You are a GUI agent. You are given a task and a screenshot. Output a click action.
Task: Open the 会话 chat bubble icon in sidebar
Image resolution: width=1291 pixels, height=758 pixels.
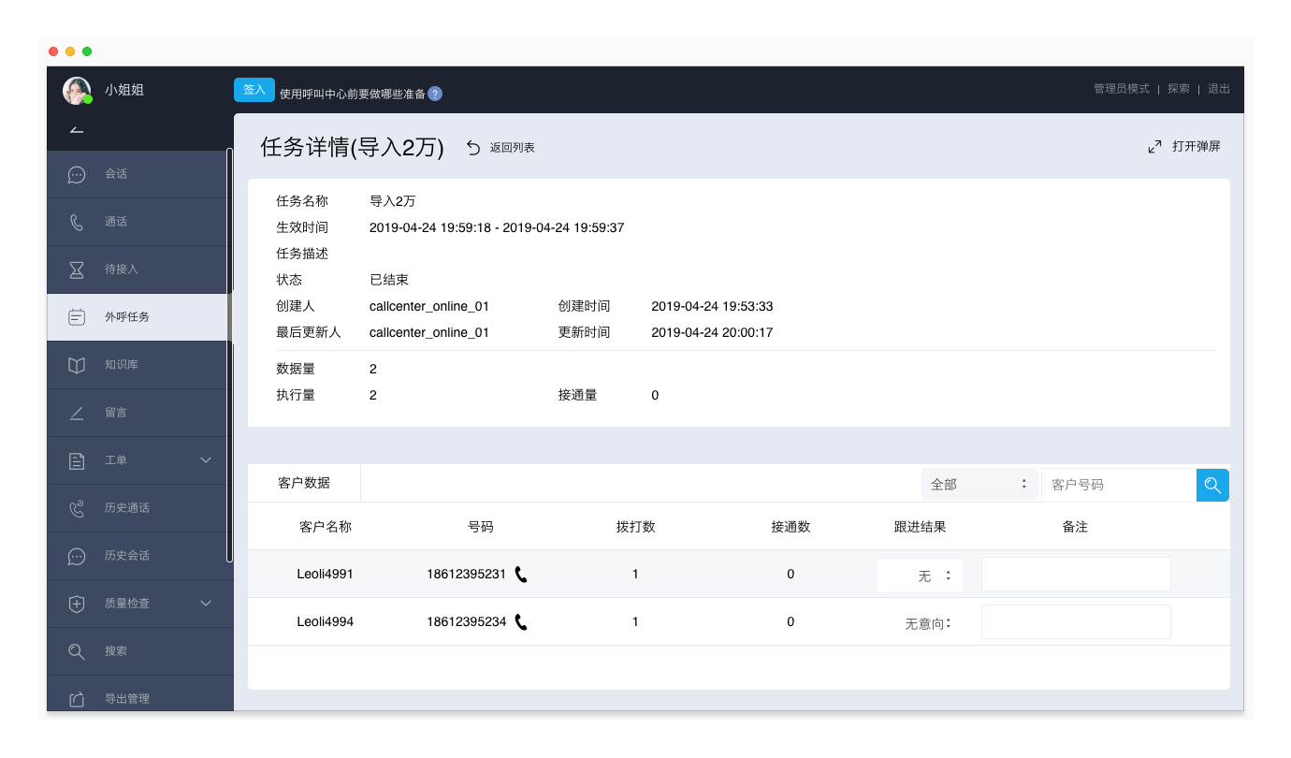pos(77,175)
